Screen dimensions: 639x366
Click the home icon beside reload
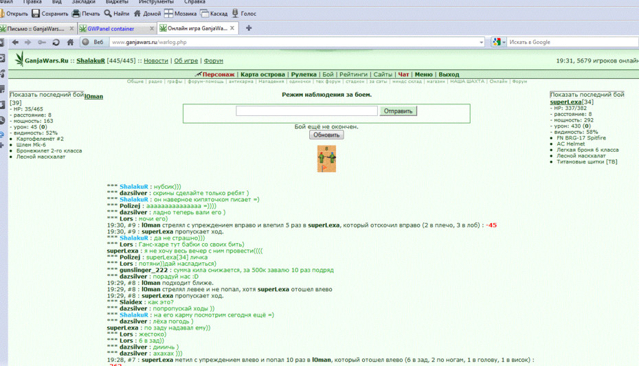70,42
